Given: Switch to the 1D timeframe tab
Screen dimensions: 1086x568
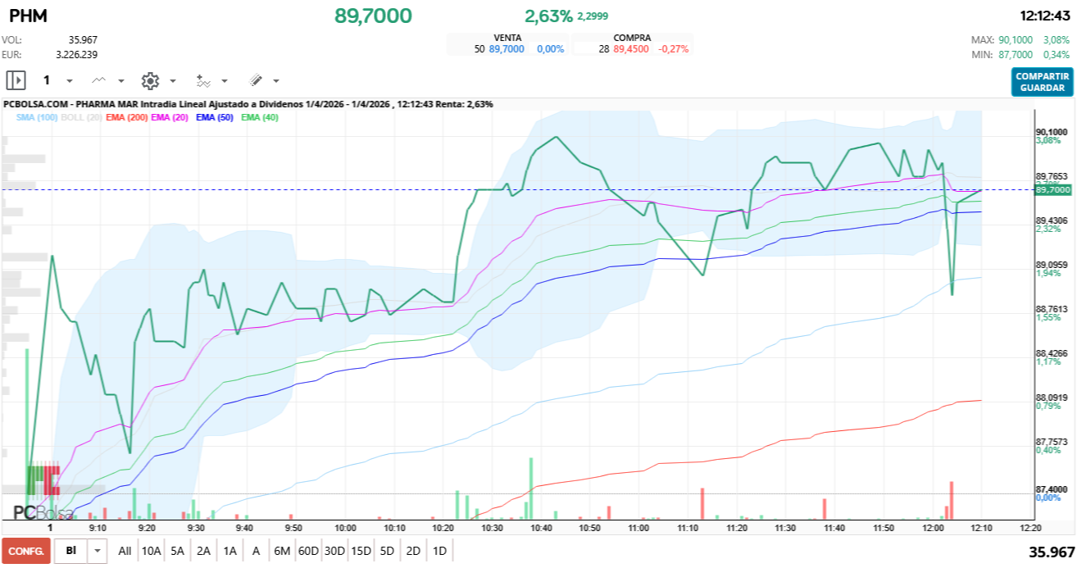Looking at the screenshot, I should (x=440, y=551).
